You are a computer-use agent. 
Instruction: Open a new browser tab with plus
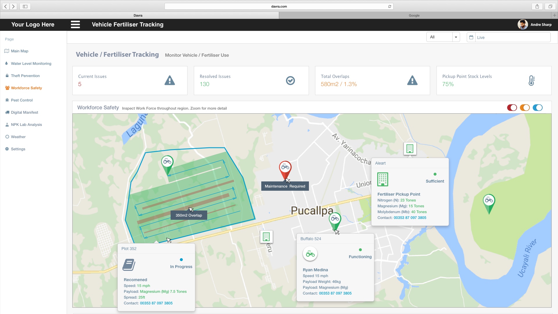(555, 15)
